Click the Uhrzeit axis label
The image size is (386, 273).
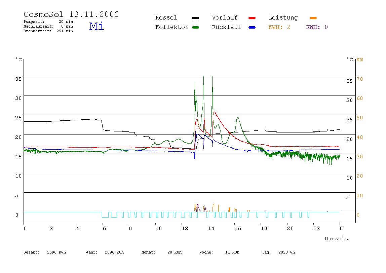click(336, 238)
